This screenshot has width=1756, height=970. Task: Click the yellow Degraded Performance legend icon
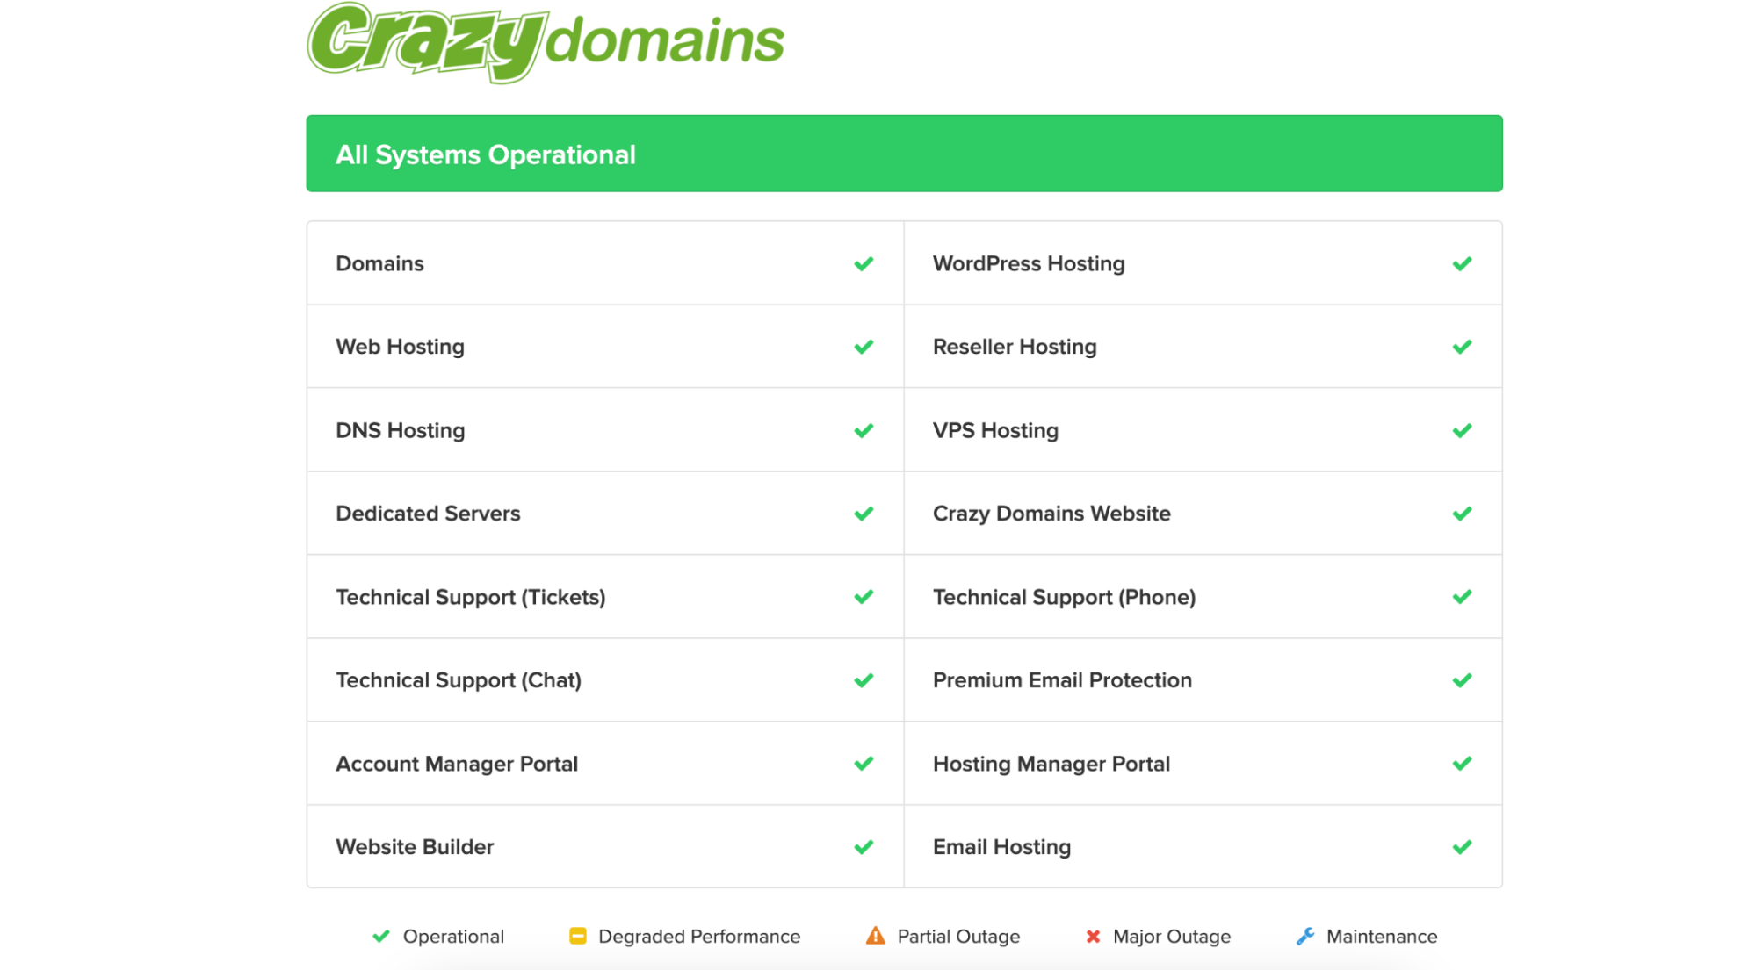tap(577, 936)
